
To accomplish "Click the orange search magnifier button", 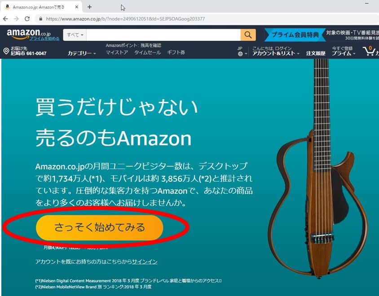I will (x=248, y=35).
